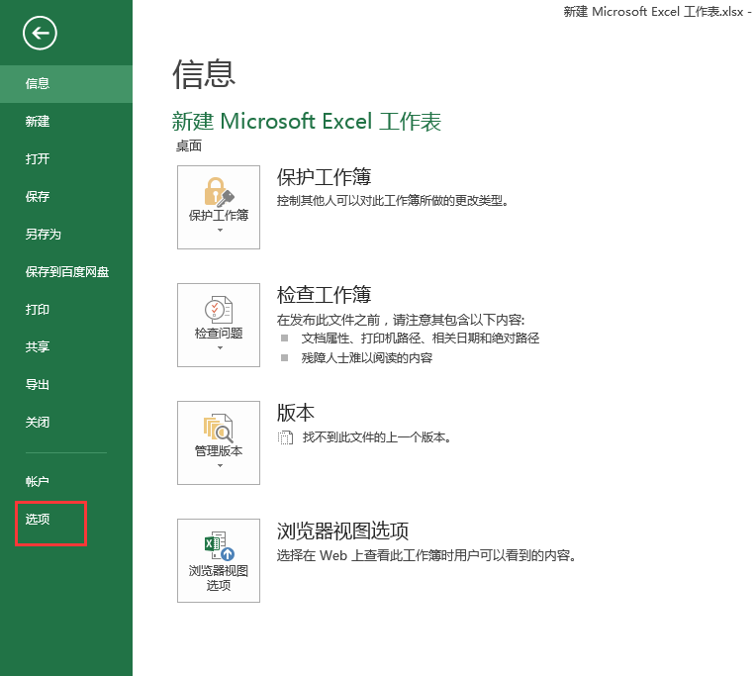Click the 选择在 Web 上查看 description text
This screenshot has width=755, height=676.
coord(426,555)
